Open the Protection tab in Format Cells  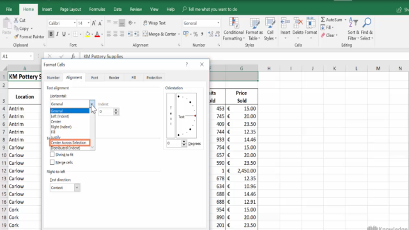(154, 78)
